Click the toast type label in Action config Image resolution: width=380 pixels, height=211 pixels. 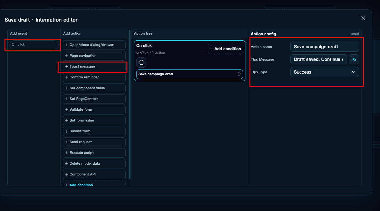355,34
